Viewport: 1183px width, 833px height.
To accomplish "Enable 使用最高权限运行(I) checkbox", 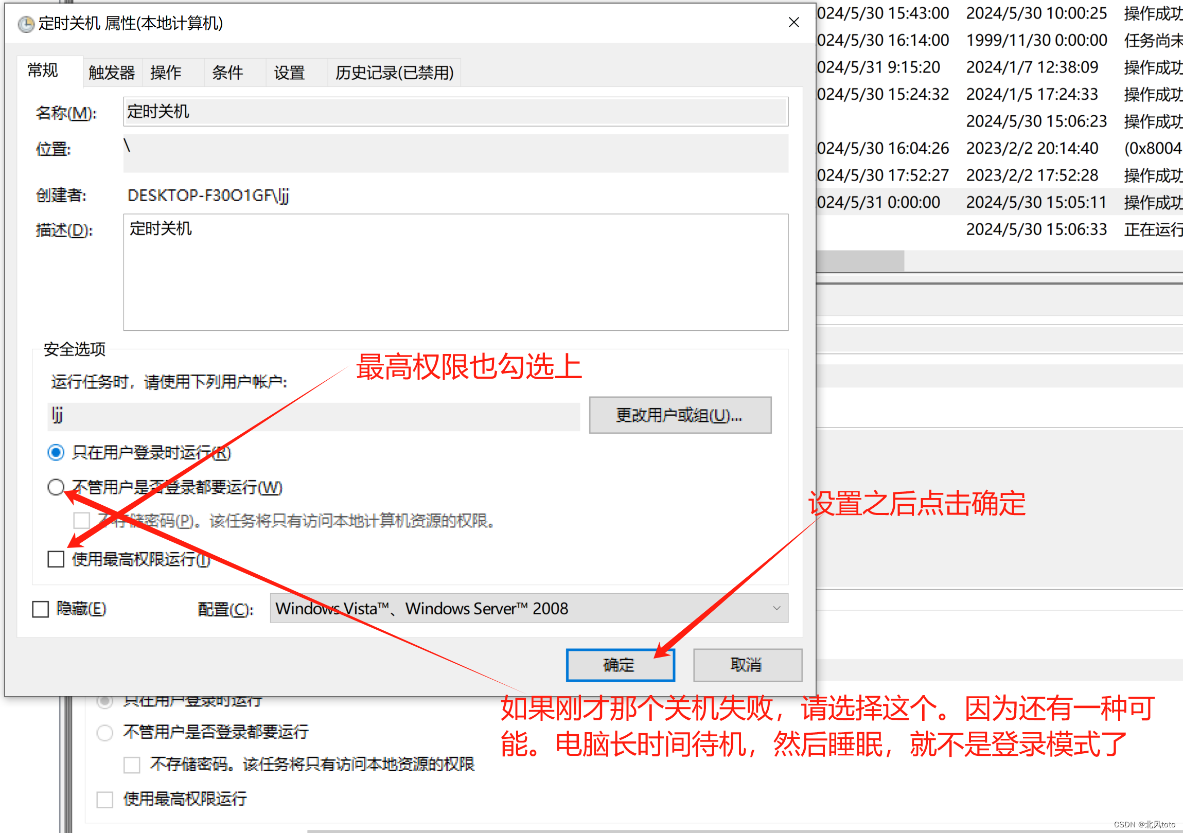I will tap(56, 559).
